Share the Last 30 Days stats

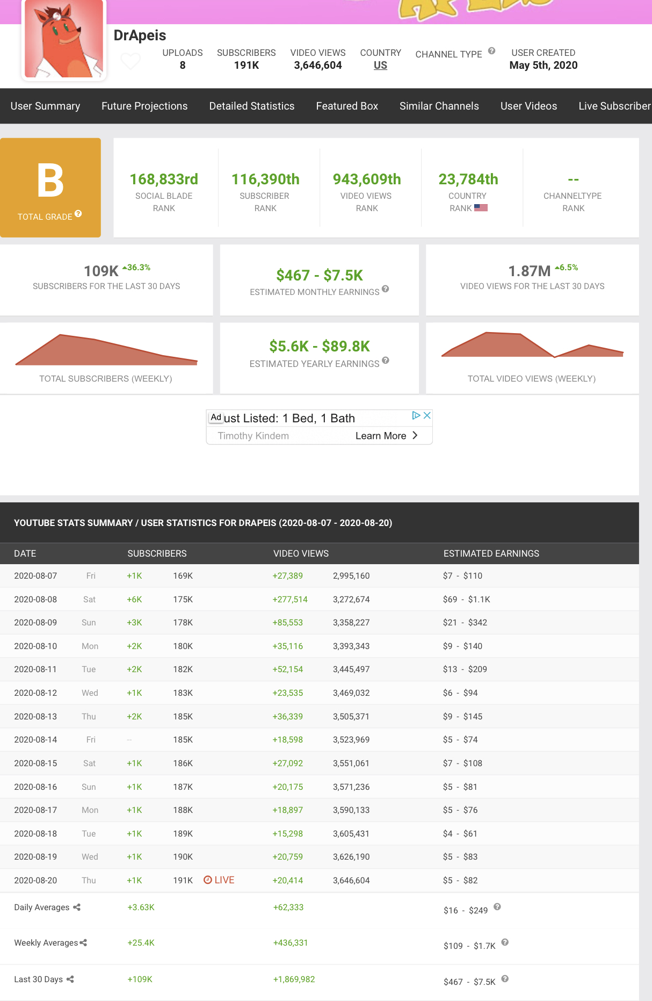click(x=70, y=979)
